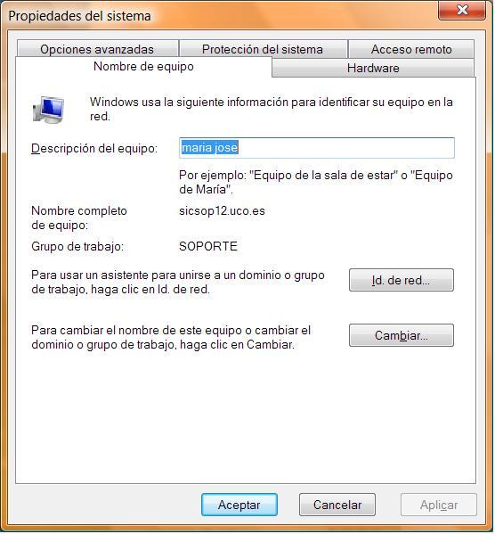
Task: Confirm with the Aceptar button
Action: tap(239, 505)
